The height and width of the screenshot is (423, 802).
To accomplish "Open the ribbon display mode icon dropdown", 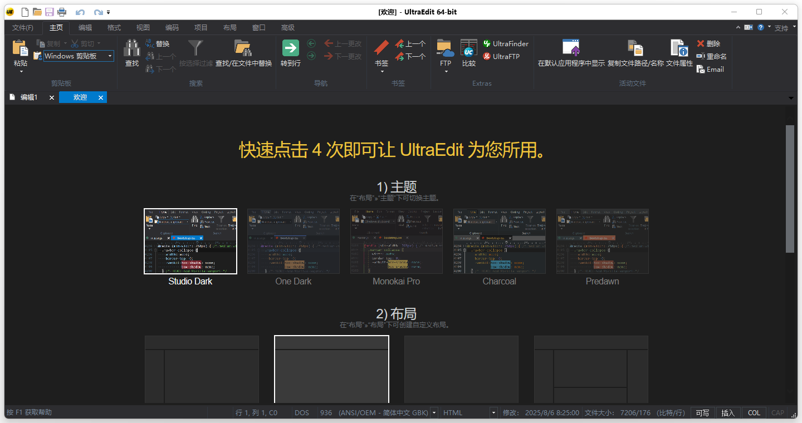I will coord(749,27).
